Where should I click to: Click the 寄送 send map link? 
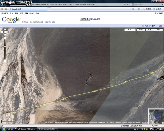click(153, 26)
